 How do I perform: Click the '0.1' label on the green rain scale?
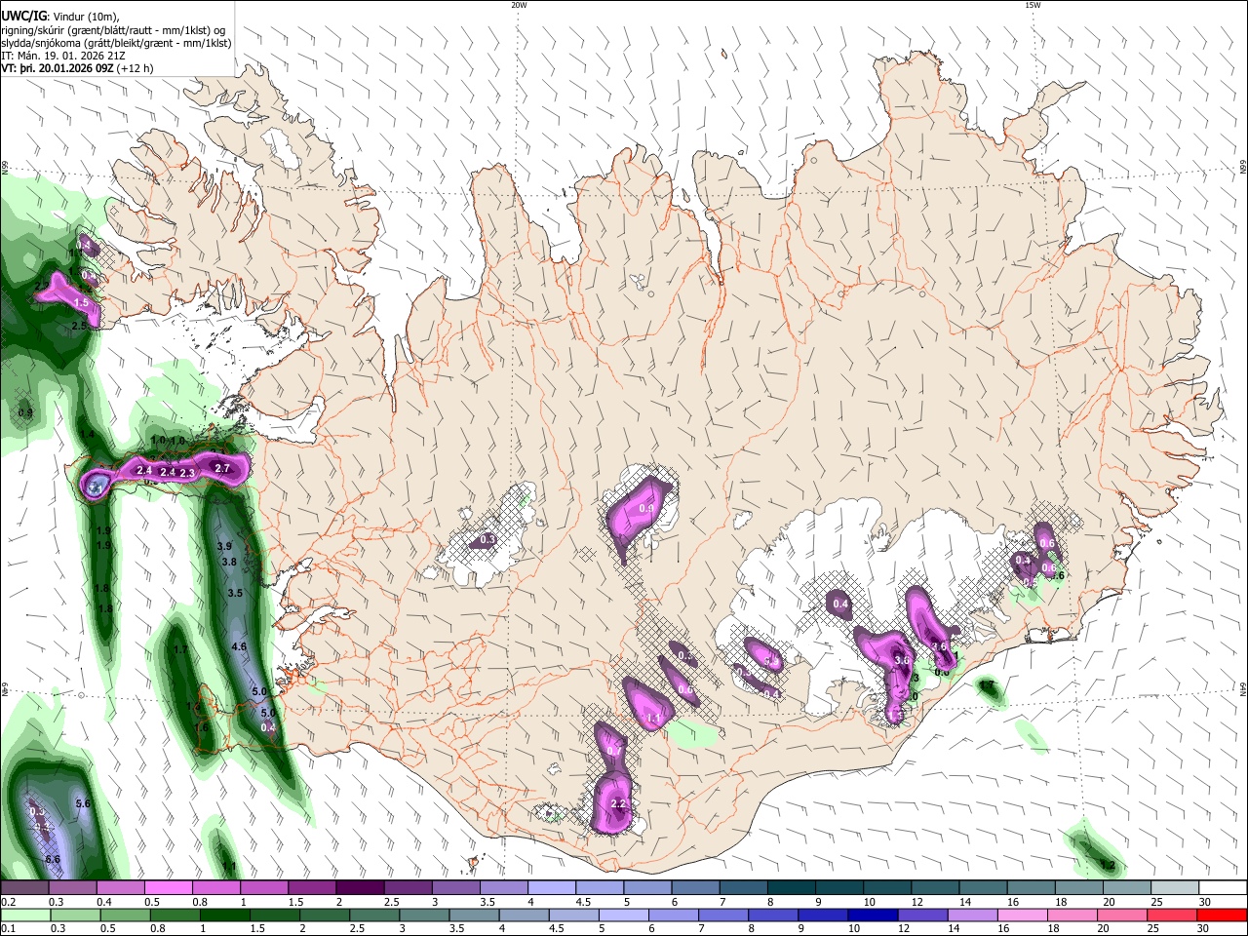7,929
